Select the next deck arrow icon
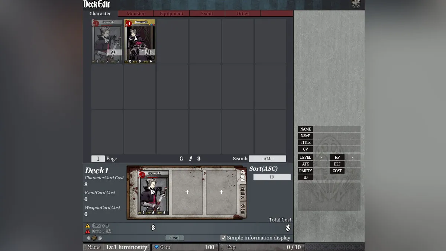446x251 pixels. tap(100, 238)
